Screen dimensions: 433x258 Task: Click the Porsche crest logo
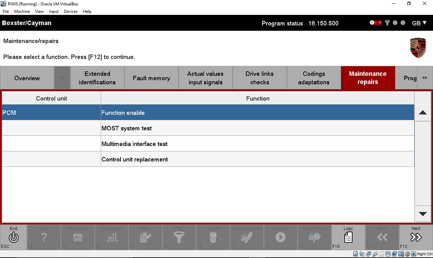point(418,47)
